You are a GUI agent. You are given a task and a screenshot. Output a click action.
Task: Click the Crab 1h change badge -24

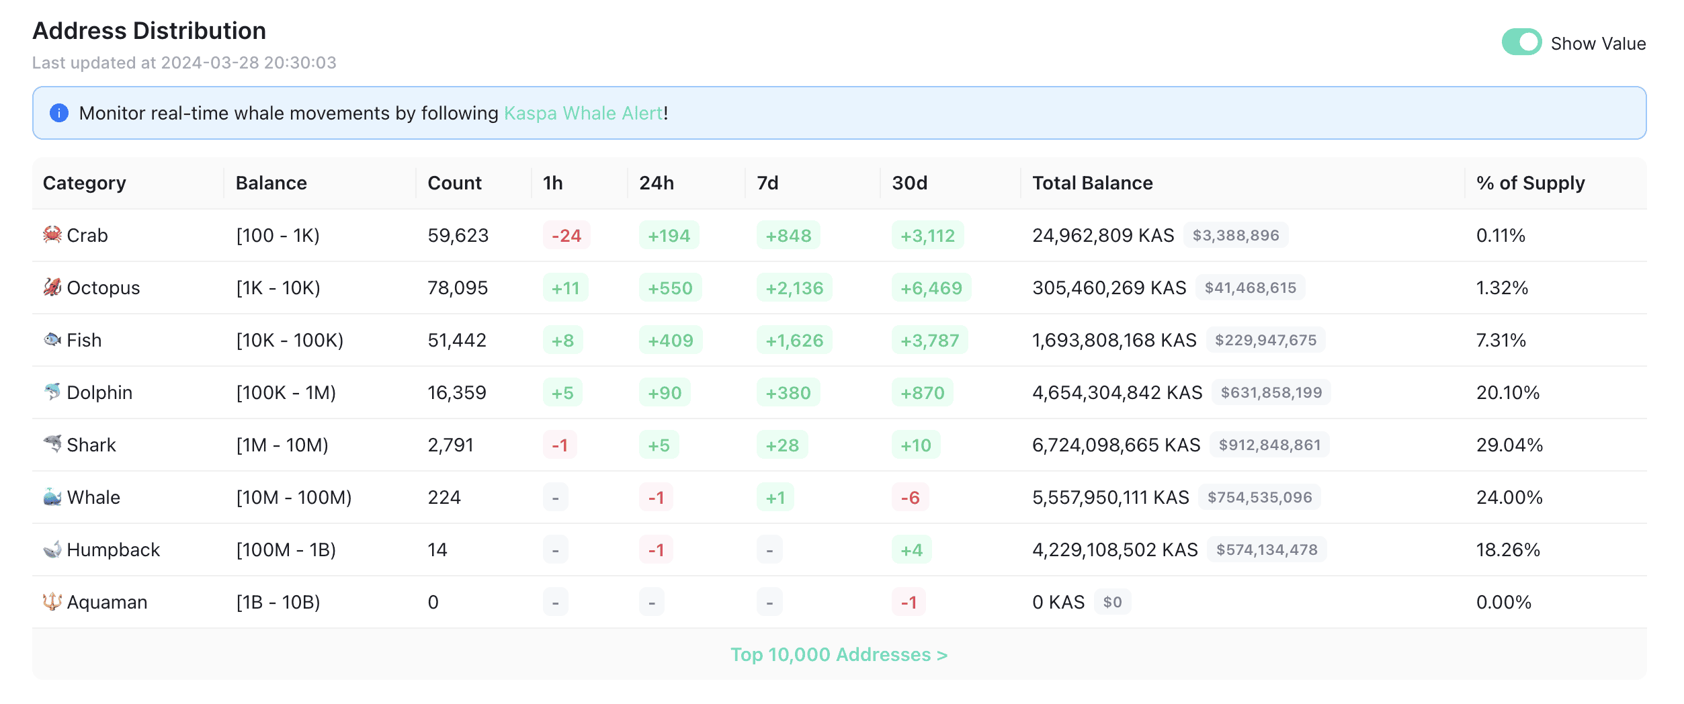pyautogui.click(x=566, y=236)
